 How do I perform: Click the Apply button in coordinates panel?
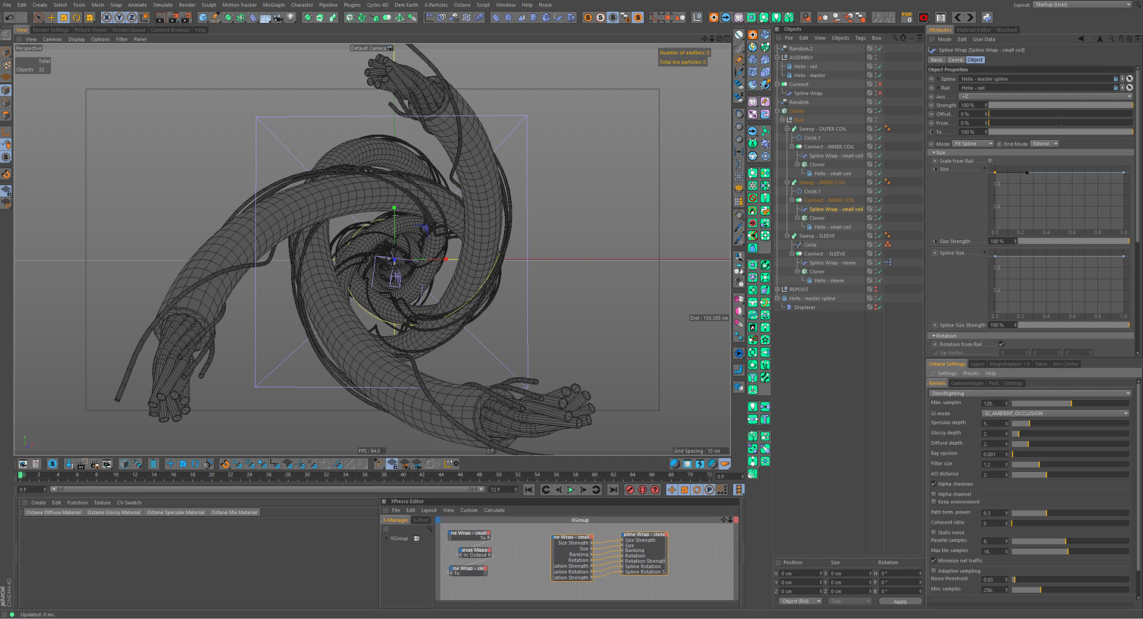pyautogui.click(x=900, y=602)
